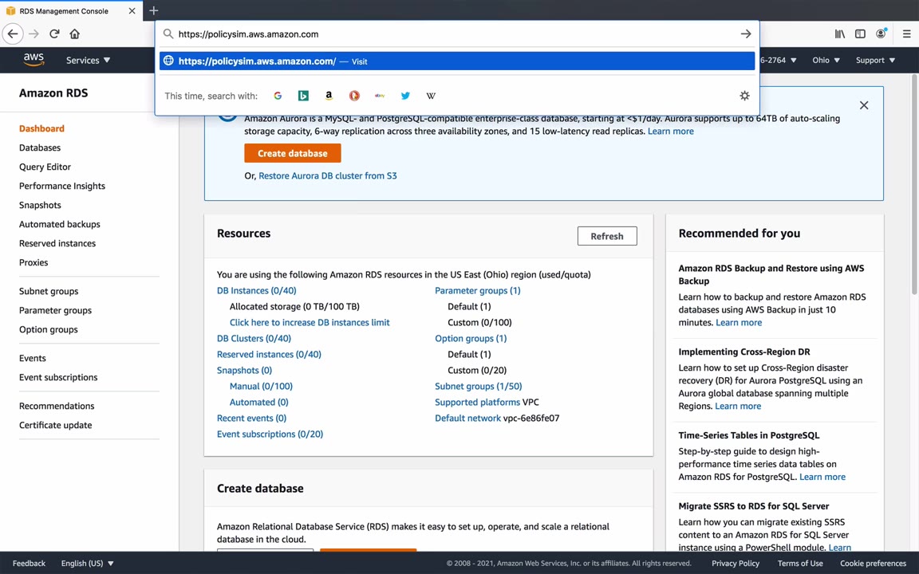Screen dimensions: 919x574
Task: Click the Feedback button in footer
Action: tap(29, 563)
